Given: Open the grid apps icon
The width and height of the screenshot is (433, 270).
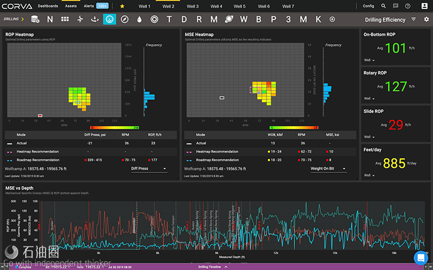Looking at the screenshot, I should pos(65,19).
